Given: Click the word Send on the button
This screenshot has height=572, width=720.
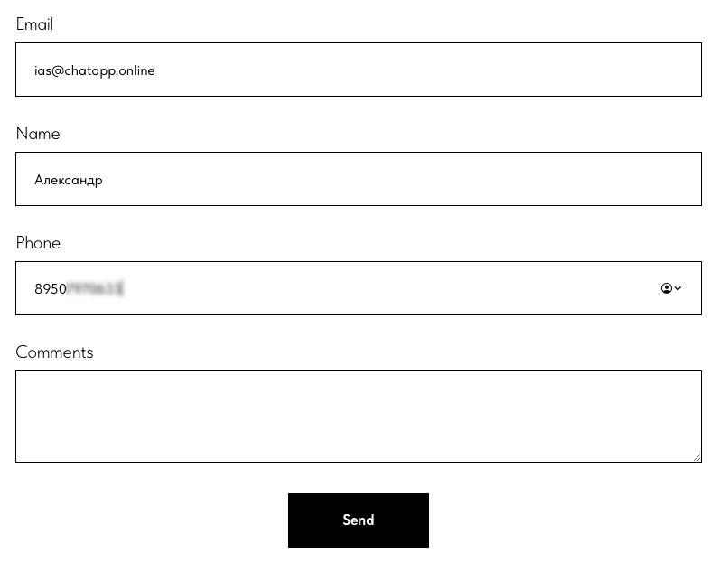Looking at the screenshot, I should 358,520.
